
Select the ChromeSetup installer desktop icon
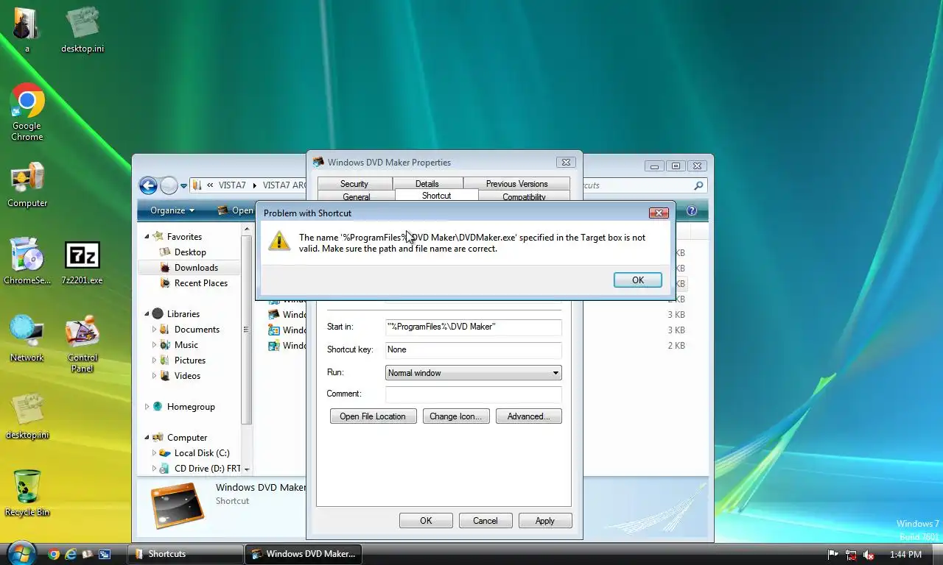[27, 261]
